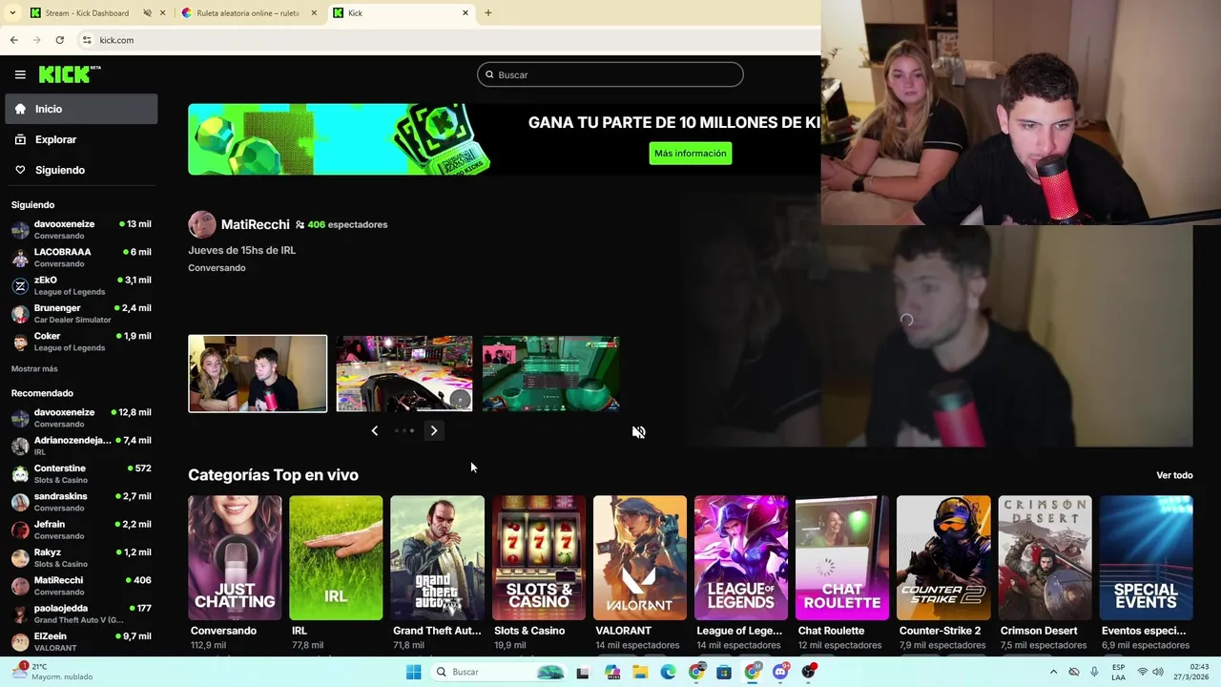Click the Buscar search field on Kick
This screenshot has height=687, width=1221.
pyautogui.click(x=610, y=74)
